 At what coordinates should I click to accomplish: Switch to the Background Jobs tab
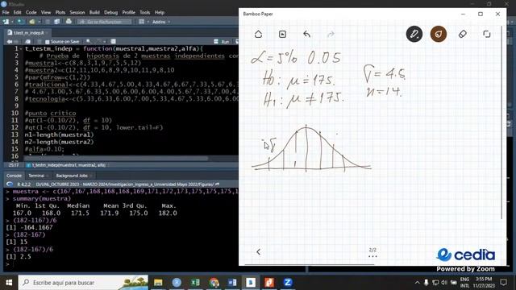click(x=72, y=176)
